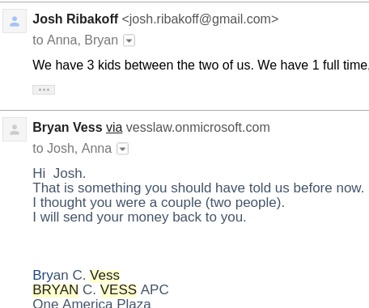The width and height of the screenshot is (369, 308).
Task: Open details dropdown beside "to Josh, Anna"
Action: click(122, 149)
